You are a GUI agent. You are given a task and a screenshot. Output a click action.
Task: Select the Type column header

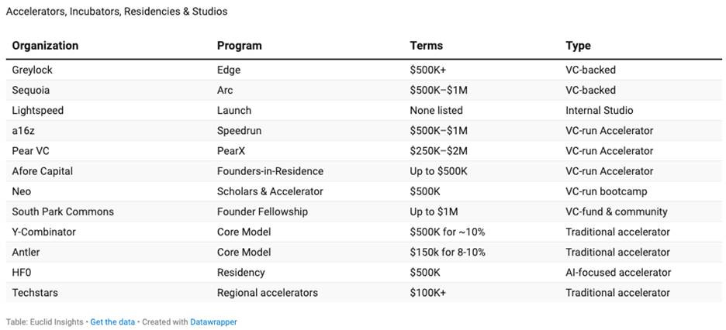(578, 46)
